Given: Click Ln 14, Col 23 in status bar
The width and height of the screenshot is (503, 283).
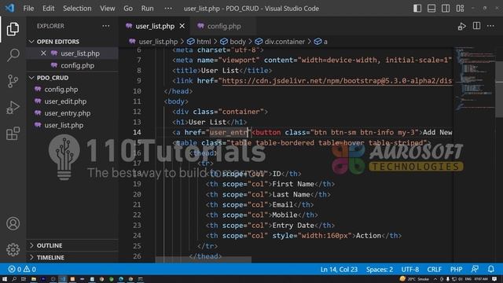Looking at the screenshot, I should point(339,269).
